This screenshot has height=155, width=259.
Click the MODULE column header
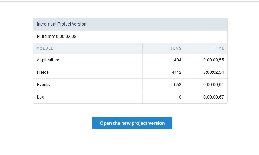(45, 48)
